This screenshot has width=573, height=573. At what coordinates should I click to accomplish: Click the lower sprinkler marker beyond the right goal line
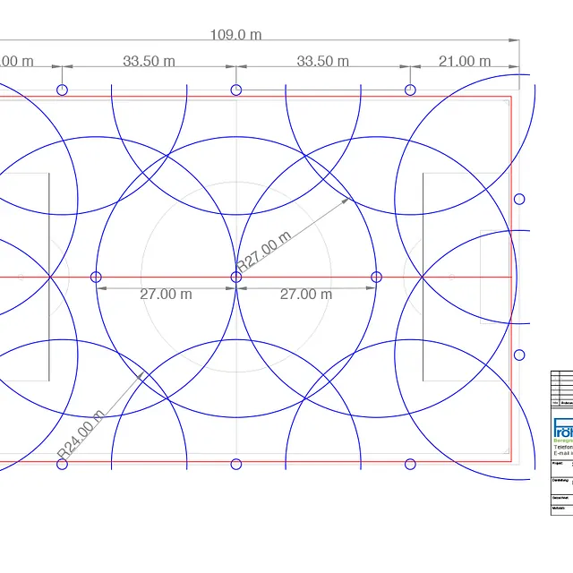519,355
